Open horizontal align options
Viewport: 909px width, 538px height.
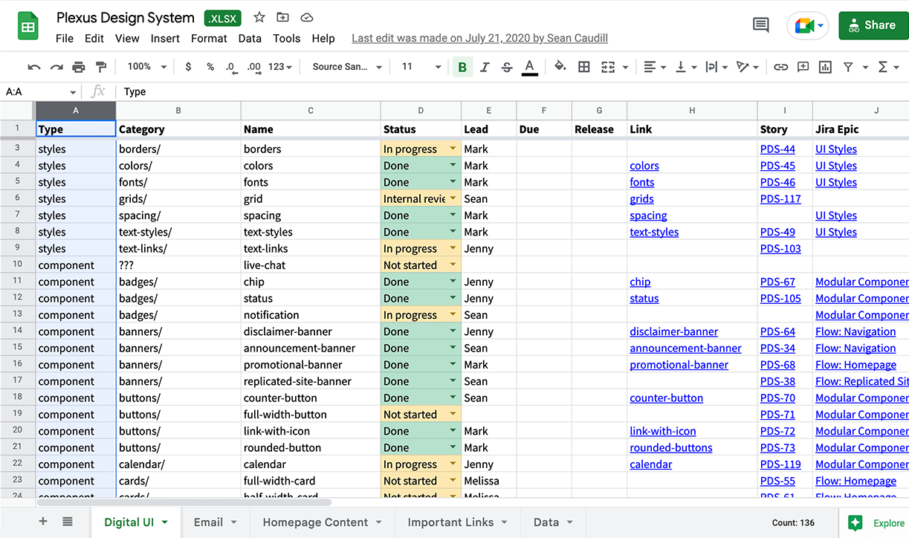(654, 67)
